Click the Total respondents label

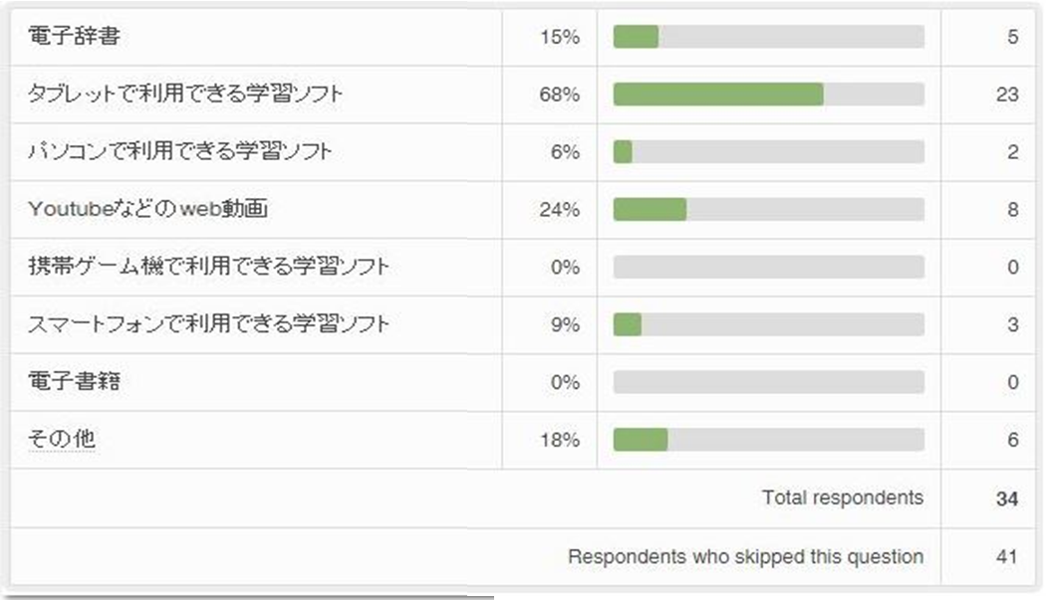coord(843,498)
